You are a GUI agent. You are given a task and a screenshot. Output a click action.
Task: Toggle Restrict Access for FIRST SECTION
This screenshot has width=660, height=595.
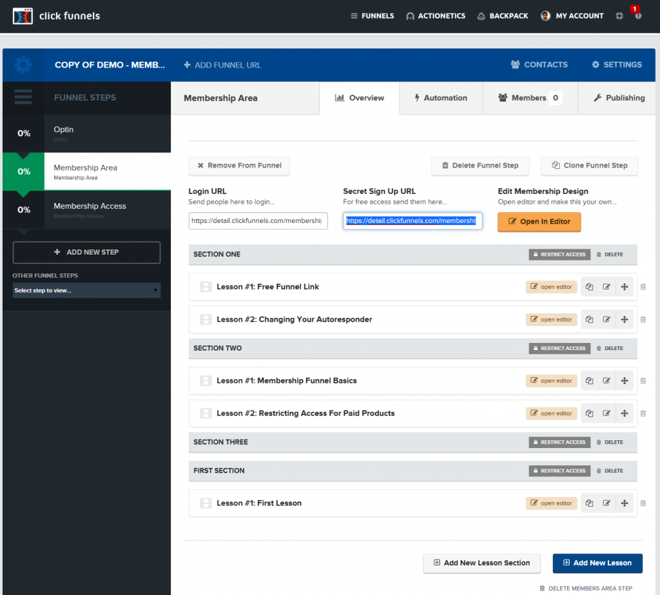point(559,471)
